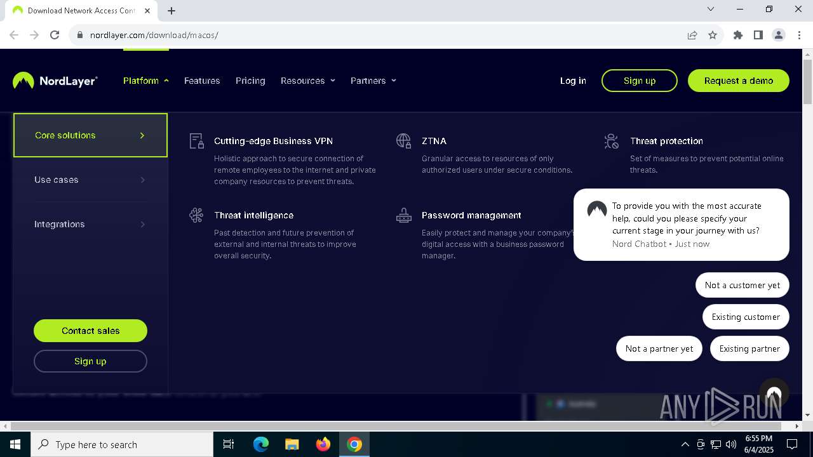Go back to previous page
813x457 pixels.
[x=14, y=35]
